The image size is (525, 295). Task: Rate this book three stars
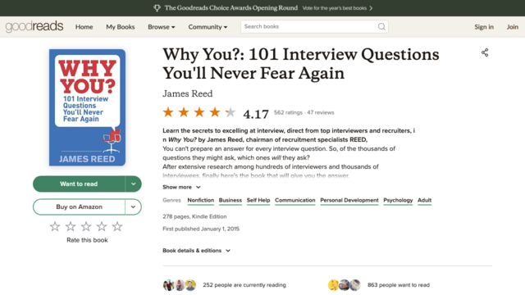pyautogui.click(x=86, y=226)
